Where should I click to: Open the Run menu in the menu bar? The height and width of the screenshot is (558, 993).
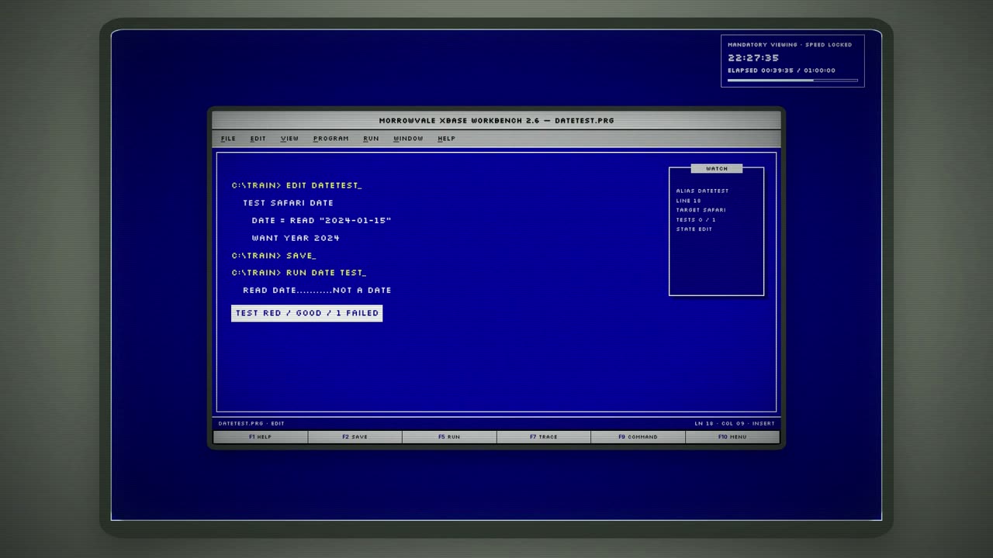pyautogui.click(x=371, y=139)
